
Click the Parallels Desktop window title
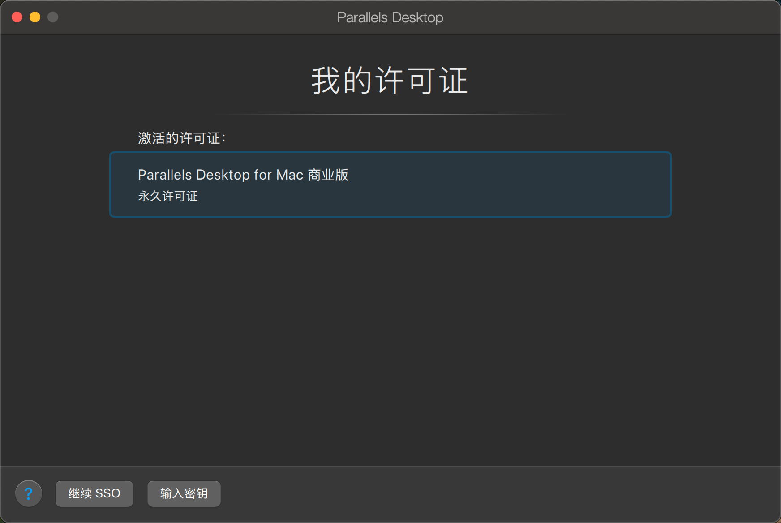pyautogui.click(x=390, y=17)
